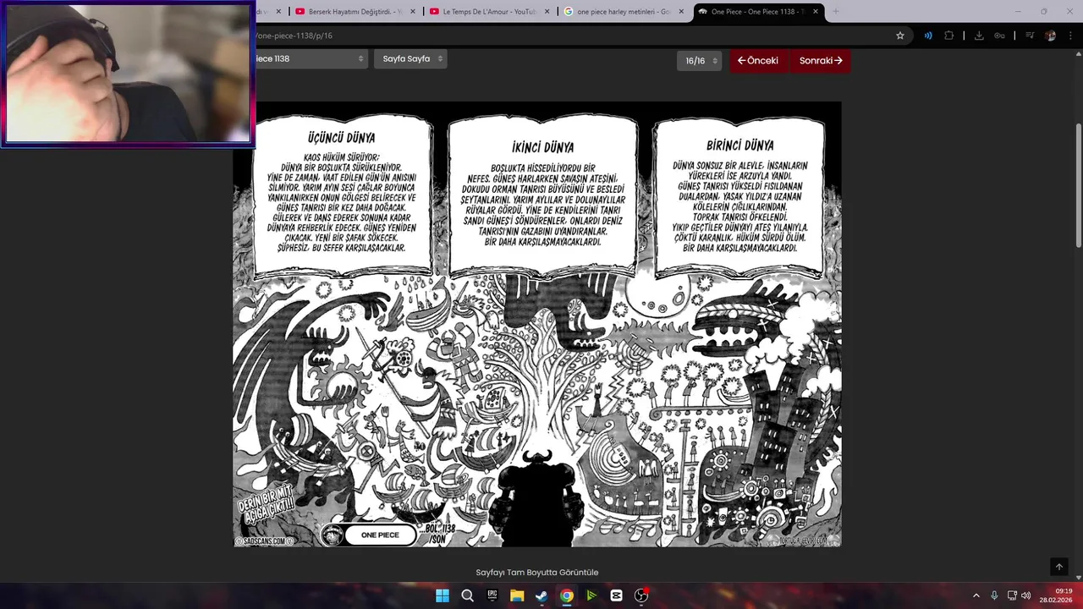Open the clock showing 09:19
Viewport: 1083px width, 609px height.
click(x=1058, y=595)
